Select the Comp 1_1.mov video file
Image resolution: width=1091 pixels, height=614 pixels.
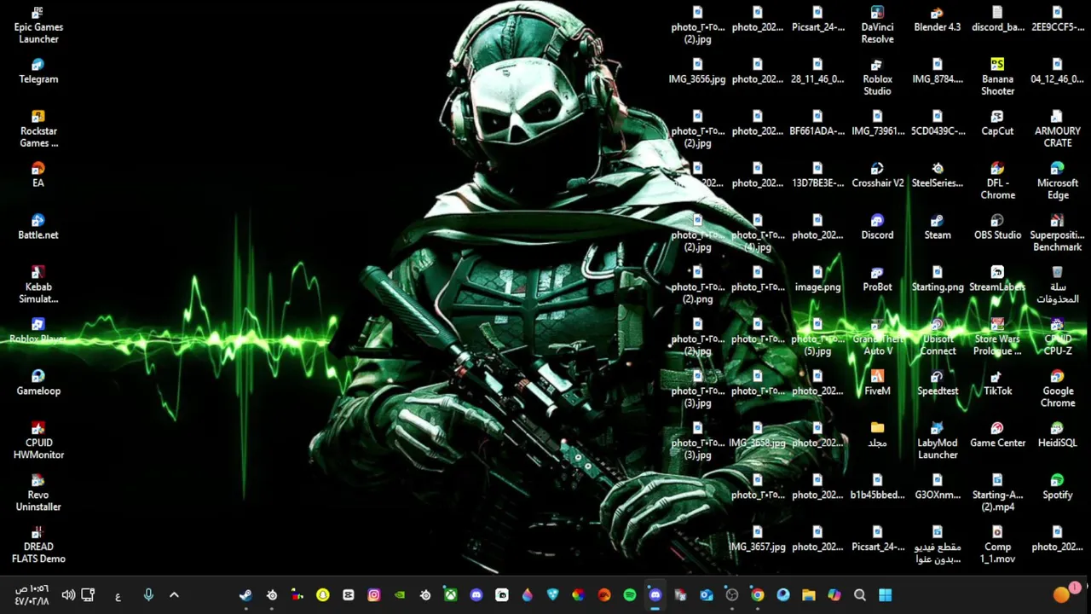997,546
